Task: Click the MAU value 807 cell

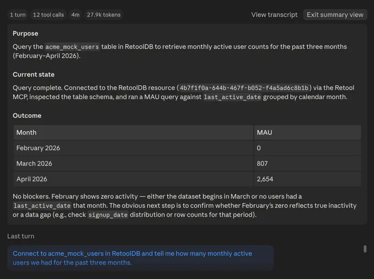Action: 307,164
